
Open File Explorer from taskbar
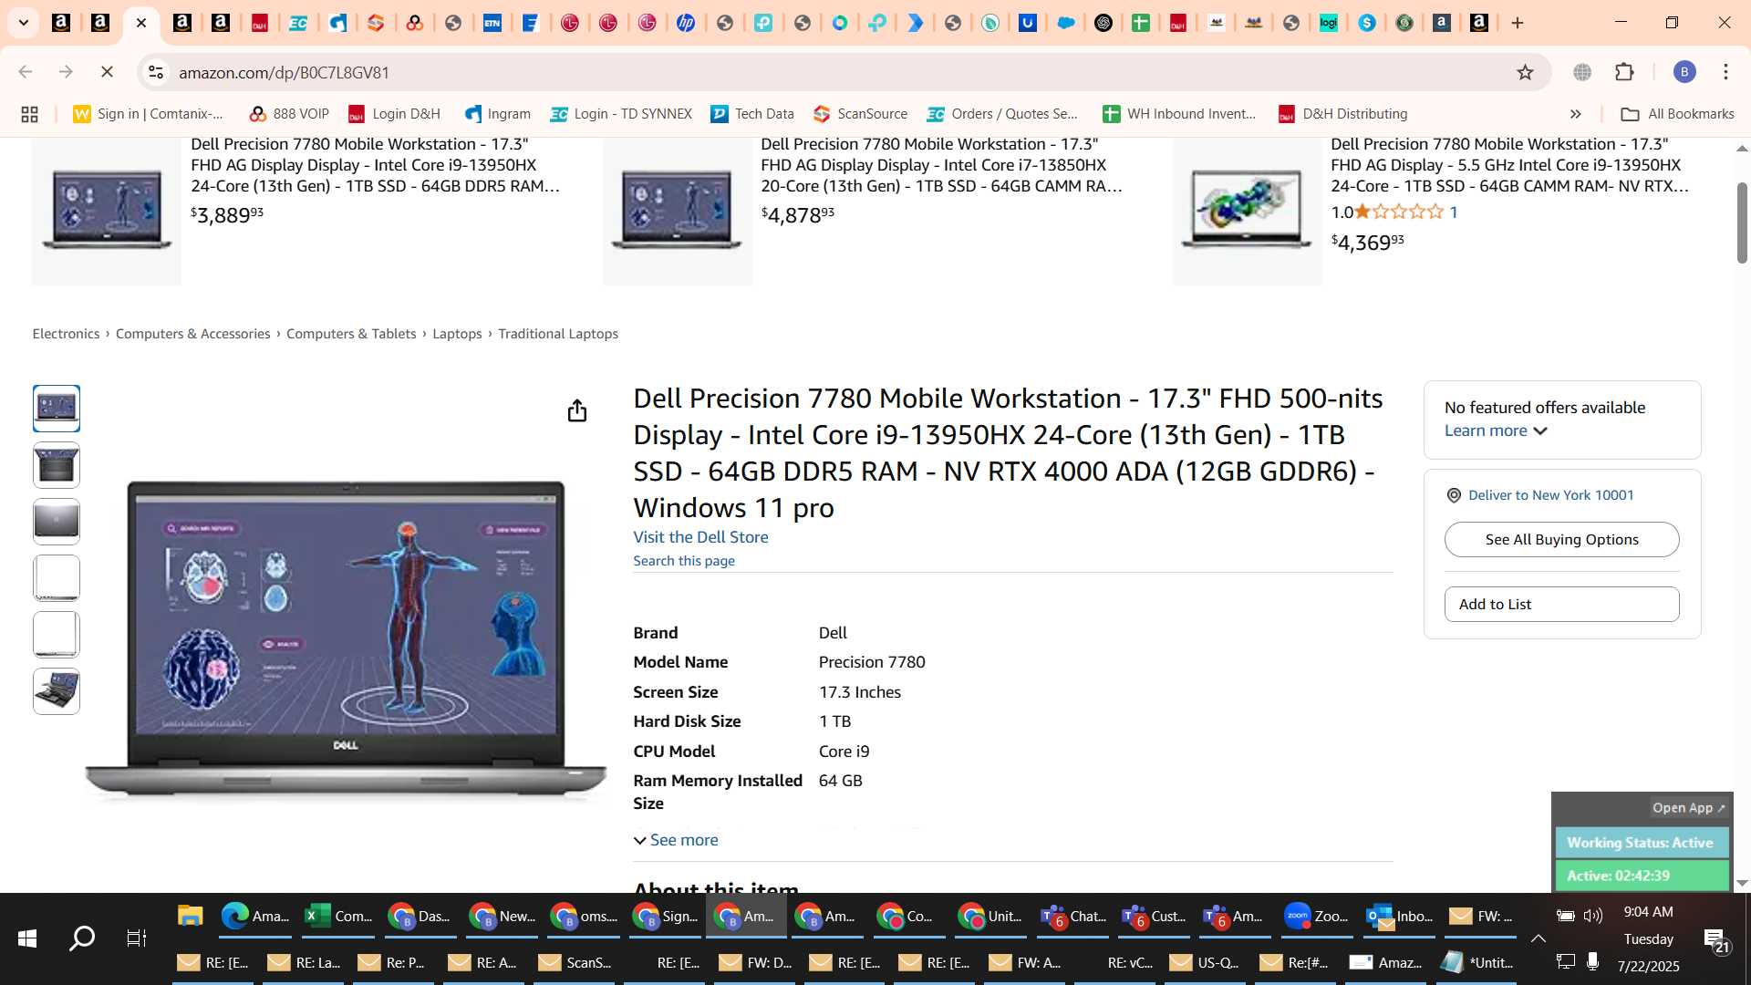point(190,917)
